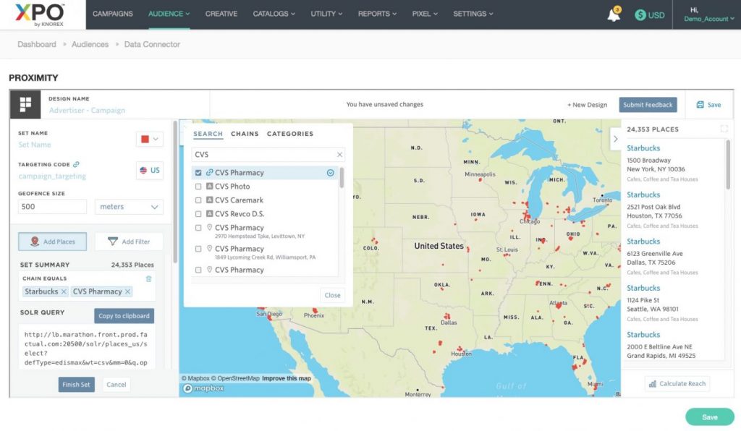Open the Audience menu
This screenshot has height=431, width=741.
169,14
